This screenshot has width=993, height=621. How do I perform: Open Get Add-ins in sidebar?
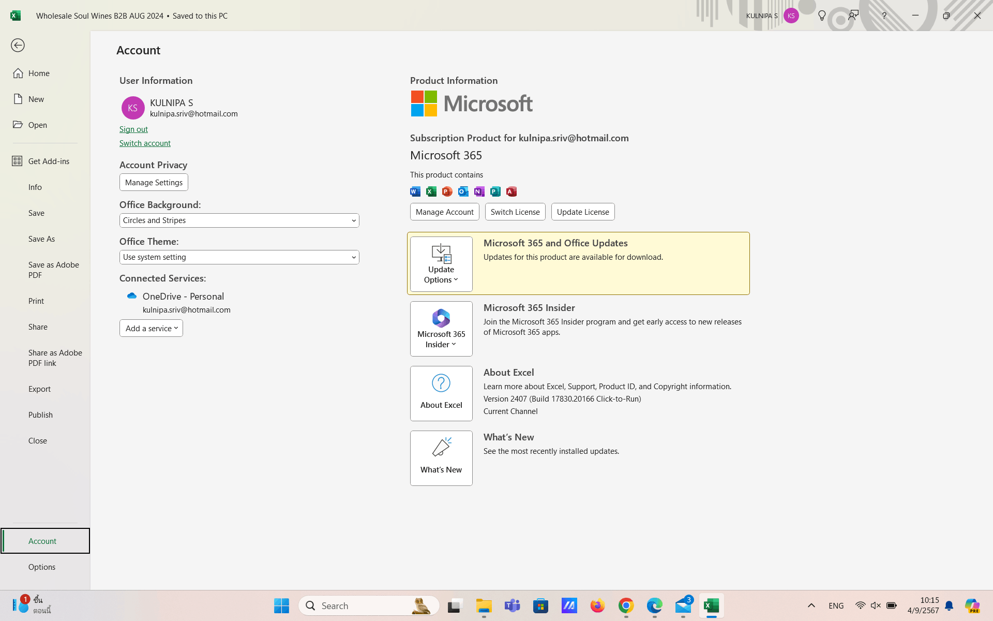click(x=45, y=161)
